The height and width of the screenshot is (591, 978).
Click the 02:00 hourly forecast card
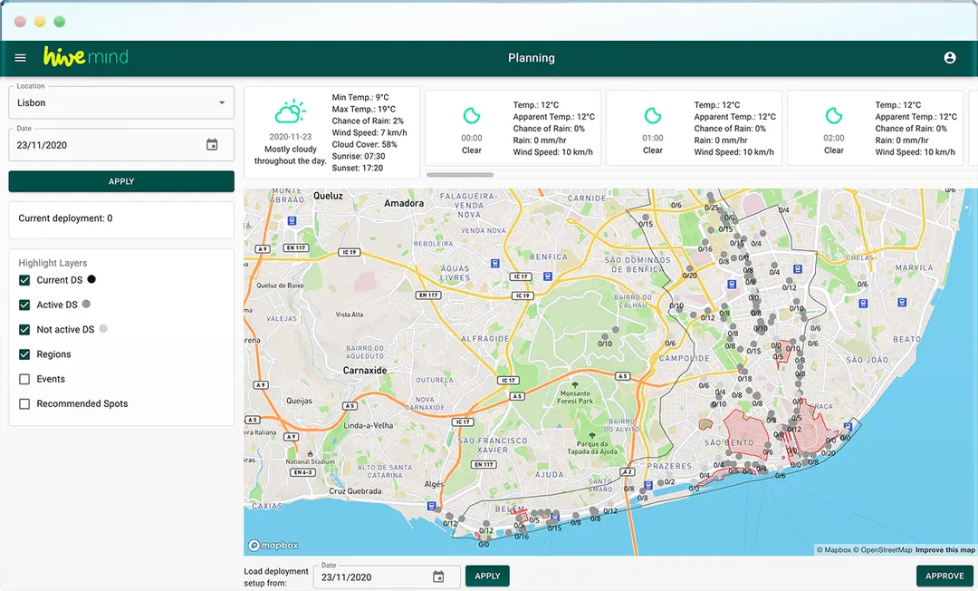click(x=875, y=128)
